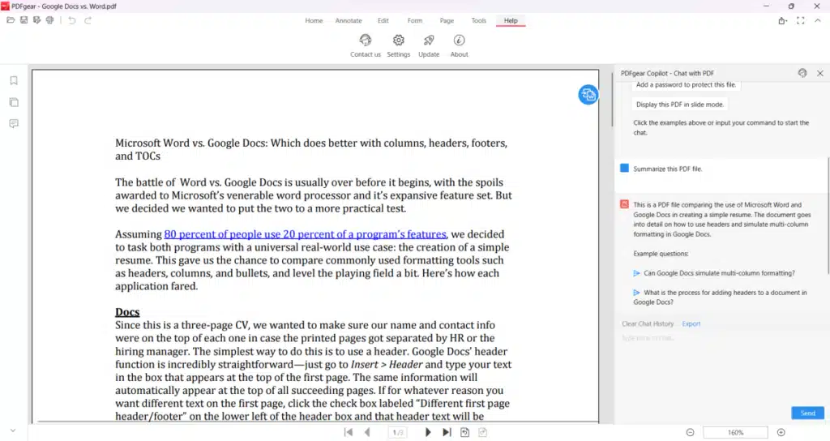This screenshot has height=441, width=830.
Task: Click the 'Docs' heading in the document
Action: tap(127, 312)
